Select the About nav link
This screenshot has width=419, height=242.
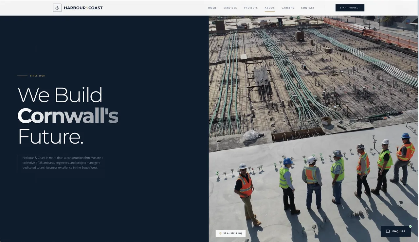(269, 8)
